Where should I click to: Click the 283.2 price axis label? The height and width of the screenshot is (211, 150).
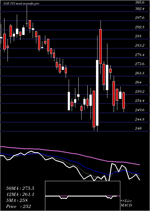140,46
